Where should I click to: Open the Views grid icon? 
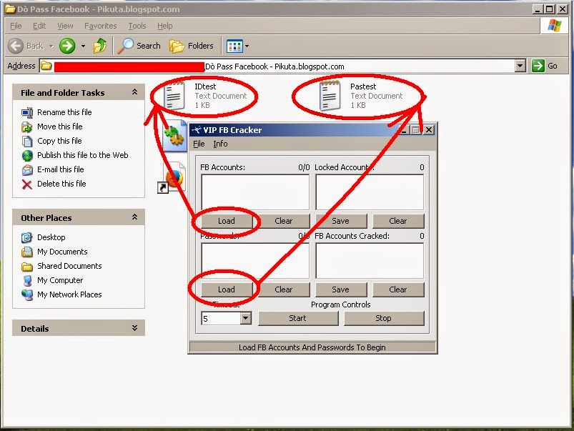pos(234,46)
